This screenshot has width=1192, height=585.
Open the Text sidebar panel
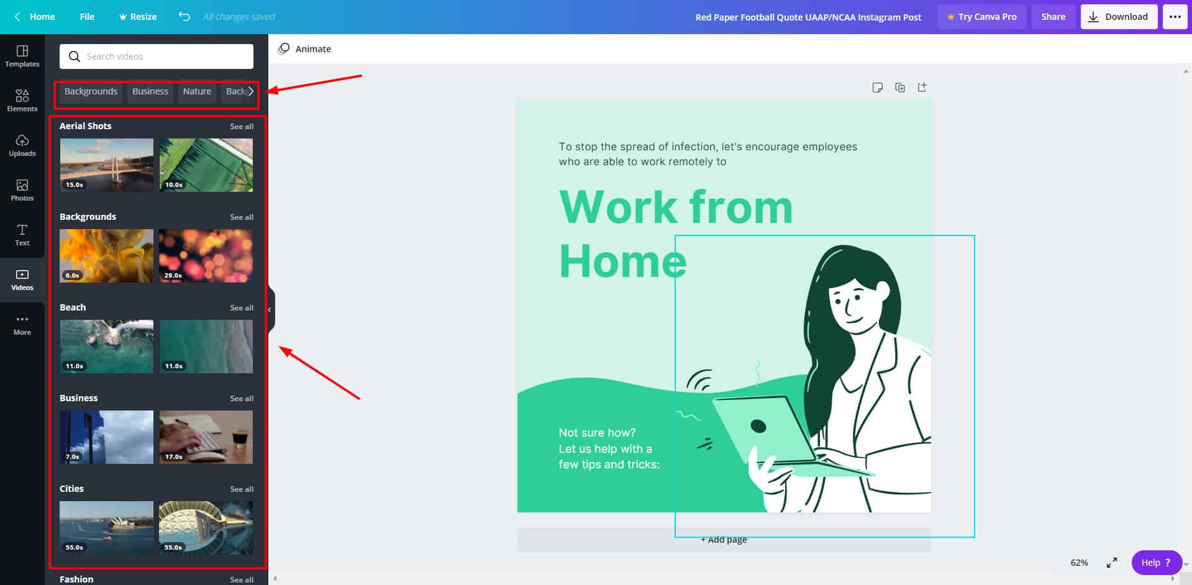[x=22, y=235]
